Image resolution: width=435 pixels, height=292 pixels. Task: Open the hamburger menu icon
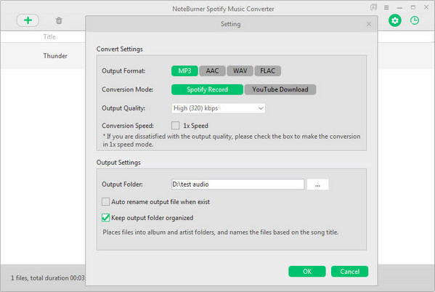pyautogui.click(x=386, y=7)
